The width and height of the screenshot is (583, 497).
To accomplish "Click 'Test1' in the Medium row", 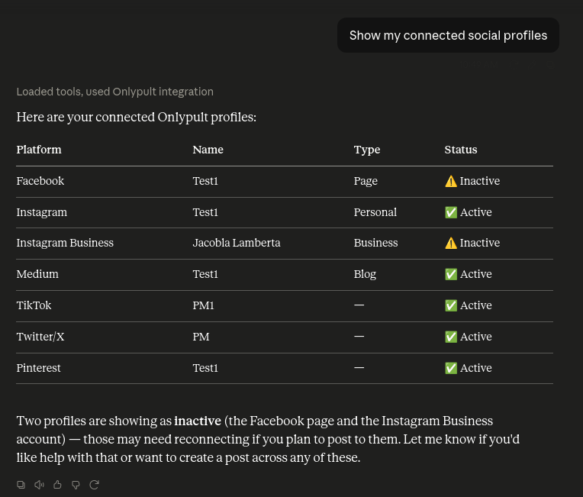I will [x=205, y=274].
